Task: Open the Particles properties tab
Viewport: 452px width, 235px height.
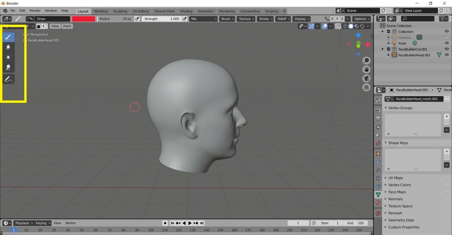Action: pos(378,170)
